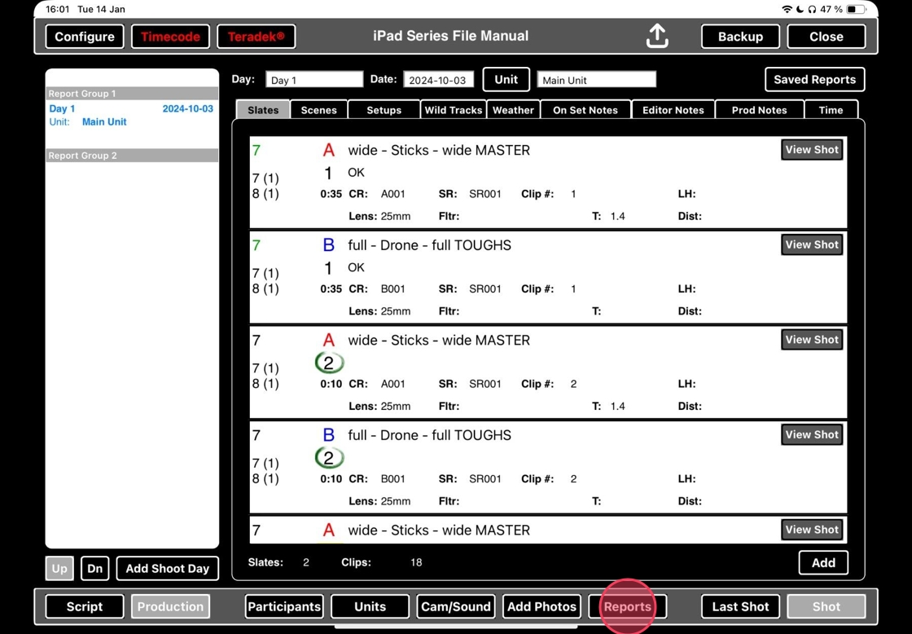Open the Timecode button
The width and height of the screenshot is (912, 634).
pos(170,37)
